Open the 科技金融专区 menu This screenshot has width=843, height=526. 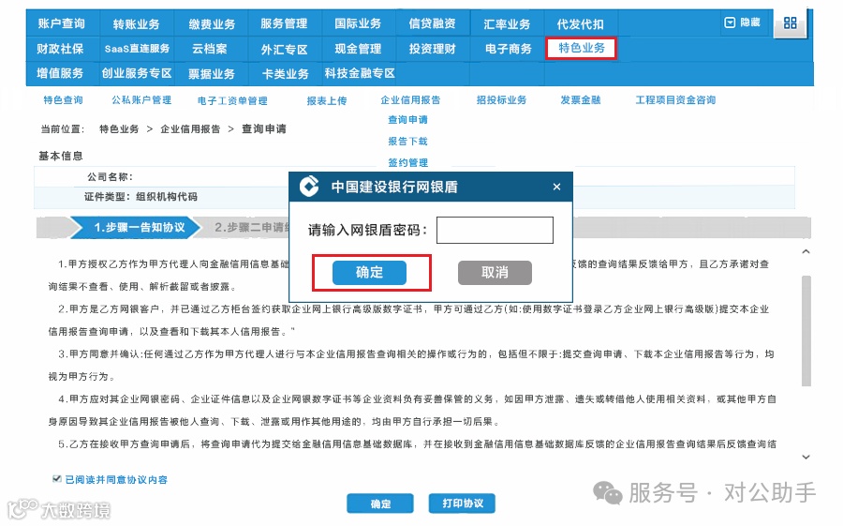tap(360, 73)
